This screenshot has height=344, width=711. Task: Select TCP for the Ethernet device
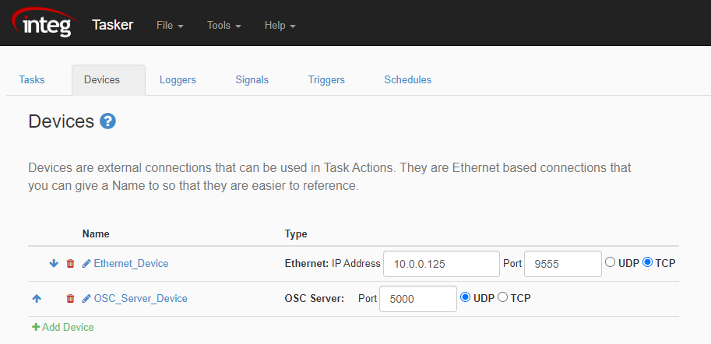tap(647, 262)
